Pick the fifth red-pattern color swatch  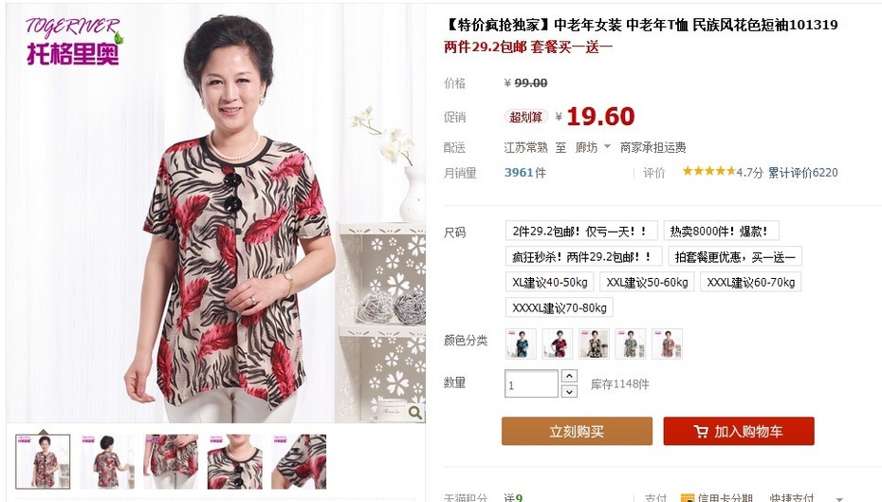click(667, 344)
